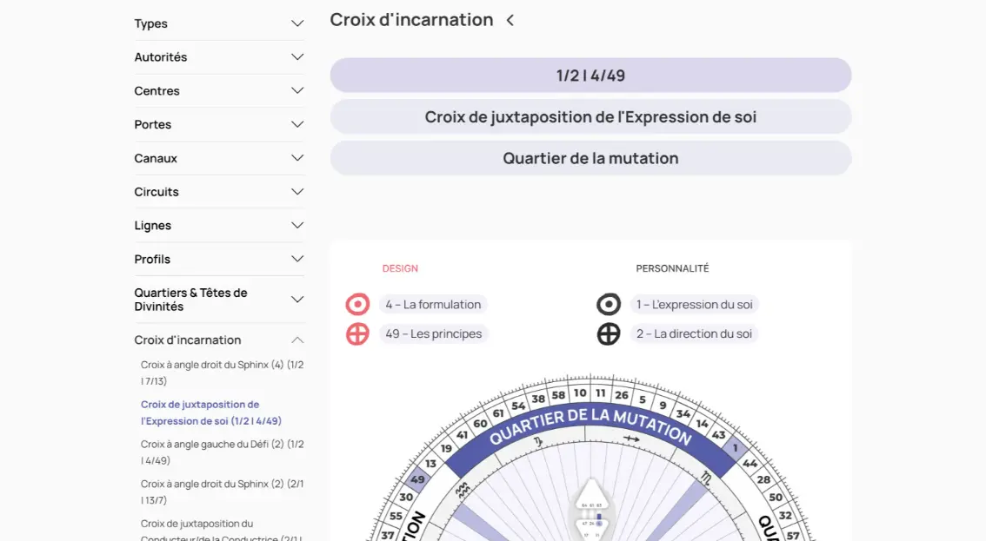986x541 pixels.
Task: Click the Scorpio zodiac glyph on wheel
Action: [x=708, y=477]
